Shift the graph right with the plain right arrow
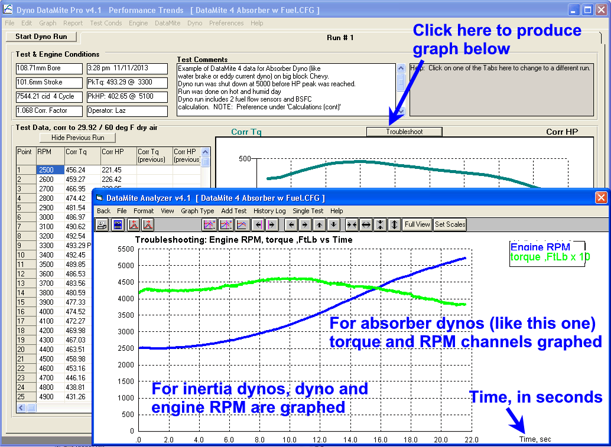Image resolution: width=611 pixels, height=447 pixels. pyautogui.click(x=305, y=224)
